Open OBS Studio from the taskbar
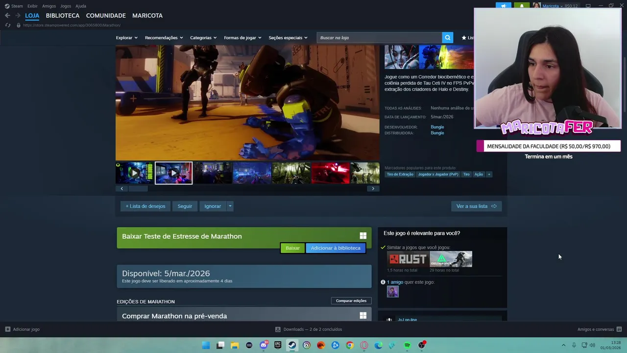The width and height of the screenshot is (627, 353). pyautogui.click(x=422, y=345)
